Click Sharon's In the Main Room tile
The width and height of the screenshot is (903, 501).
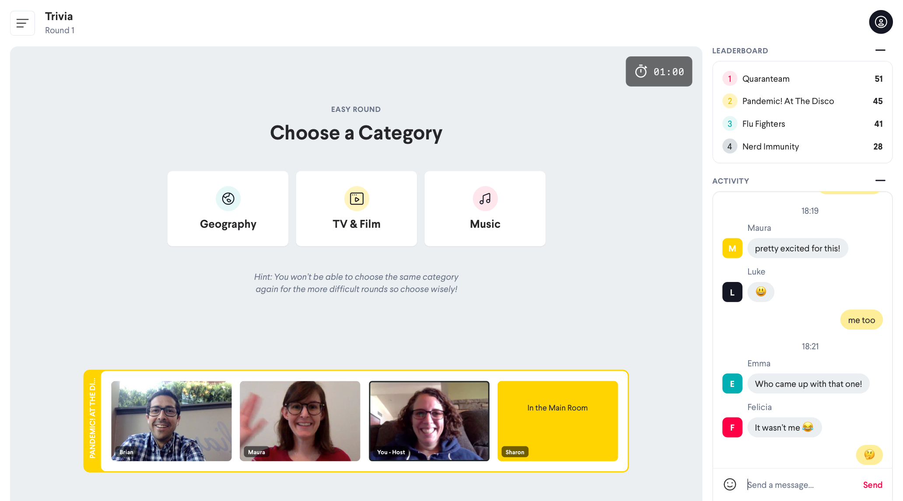pos(558,421)
